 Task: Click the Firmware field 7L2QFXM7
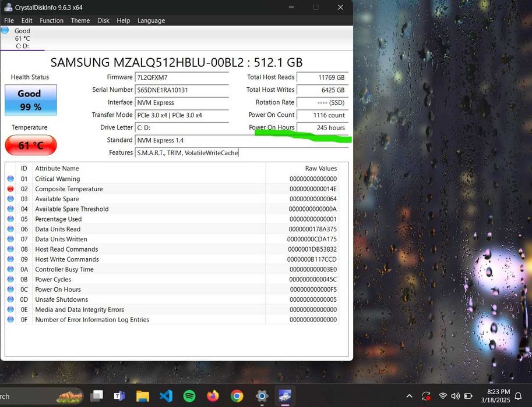(182, 77)
